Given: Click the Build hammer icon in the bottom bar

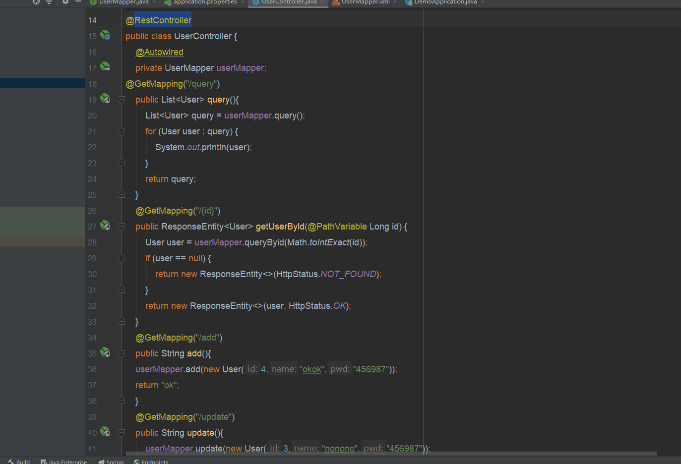Looking at the screenshot, I should pyautogui.click(x=11, y=462).
